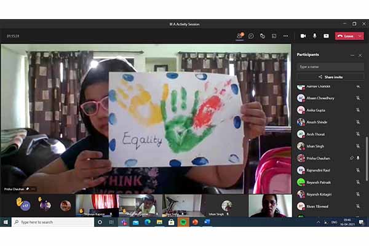Image resolution: width=369 pixels, height=246 pixels.
Task: Open Microsoft Store from taskbar
Action: (172, 222)
